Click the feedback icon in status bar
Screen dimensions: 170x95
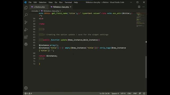[140, 93]
